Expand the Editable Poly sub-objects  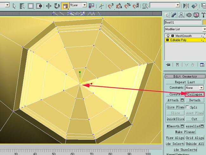click(x=168, y=40)
